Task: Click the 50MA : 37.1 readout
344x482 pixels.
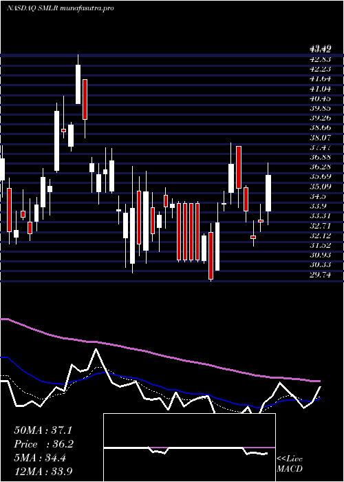Action: tap(43, 430)
